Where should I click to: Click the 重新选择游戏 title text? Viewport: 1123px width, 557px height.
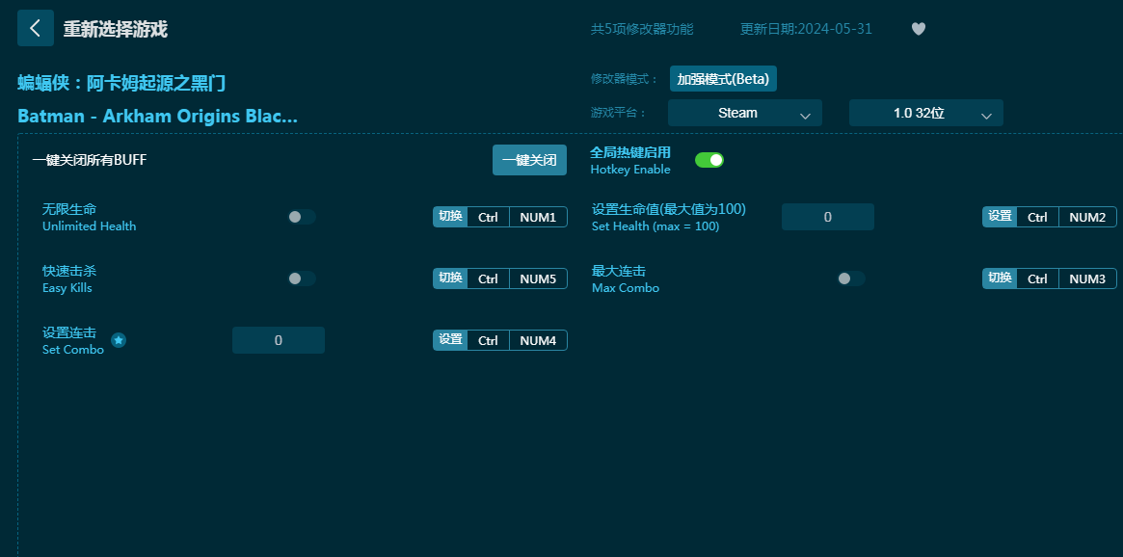point(116,29)
